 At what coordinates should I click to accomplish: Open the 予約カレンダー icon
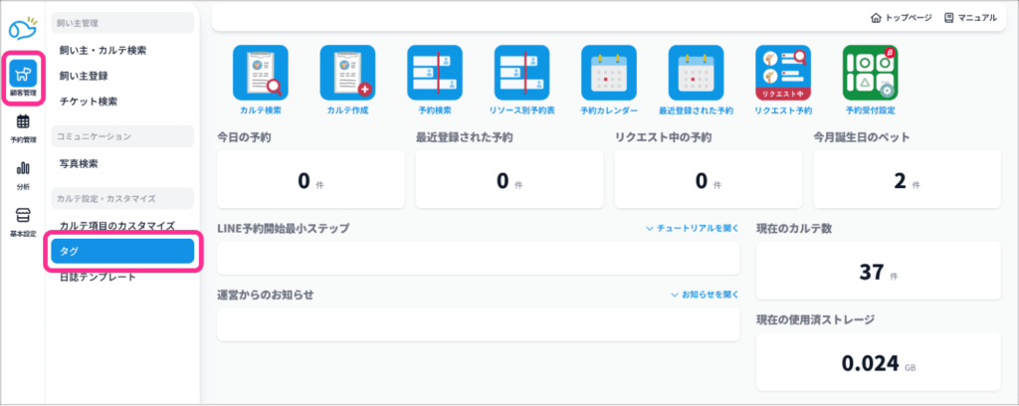tap(609, 74)
